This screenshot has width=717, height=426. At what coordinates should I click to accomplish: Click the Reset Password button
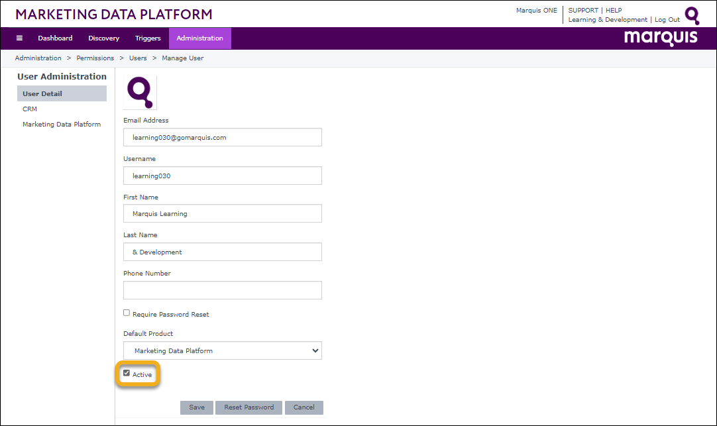tap(249, 407)
